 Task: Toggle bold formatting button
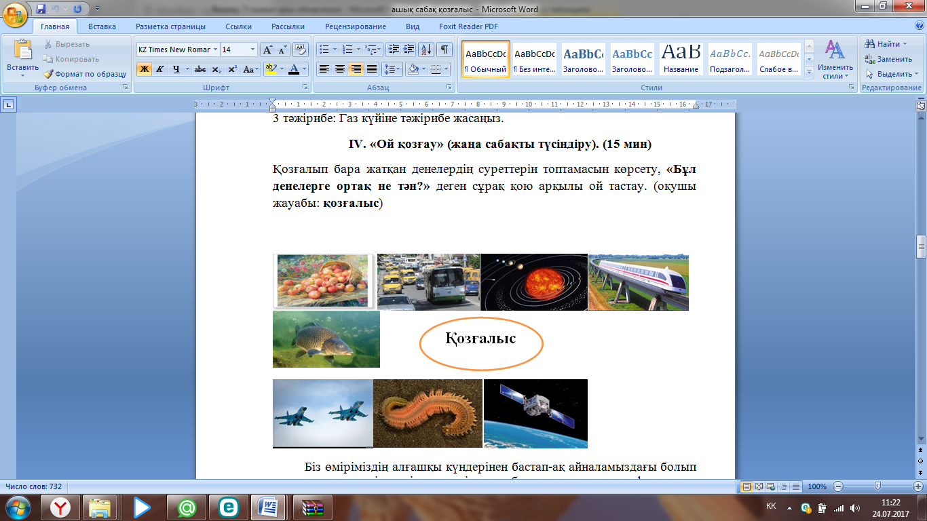click(144, 69)
